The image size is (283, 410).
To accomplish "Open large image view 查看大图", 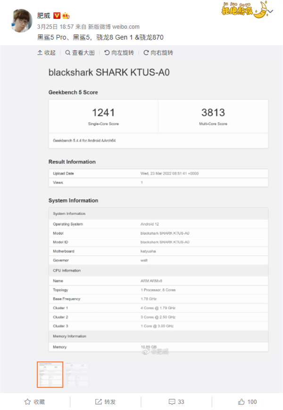I will coord(80,53).
